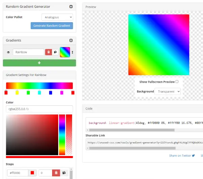Click the rainbow gradient stops bar
This screenshot has height=179, width=203.
(39, 86)
